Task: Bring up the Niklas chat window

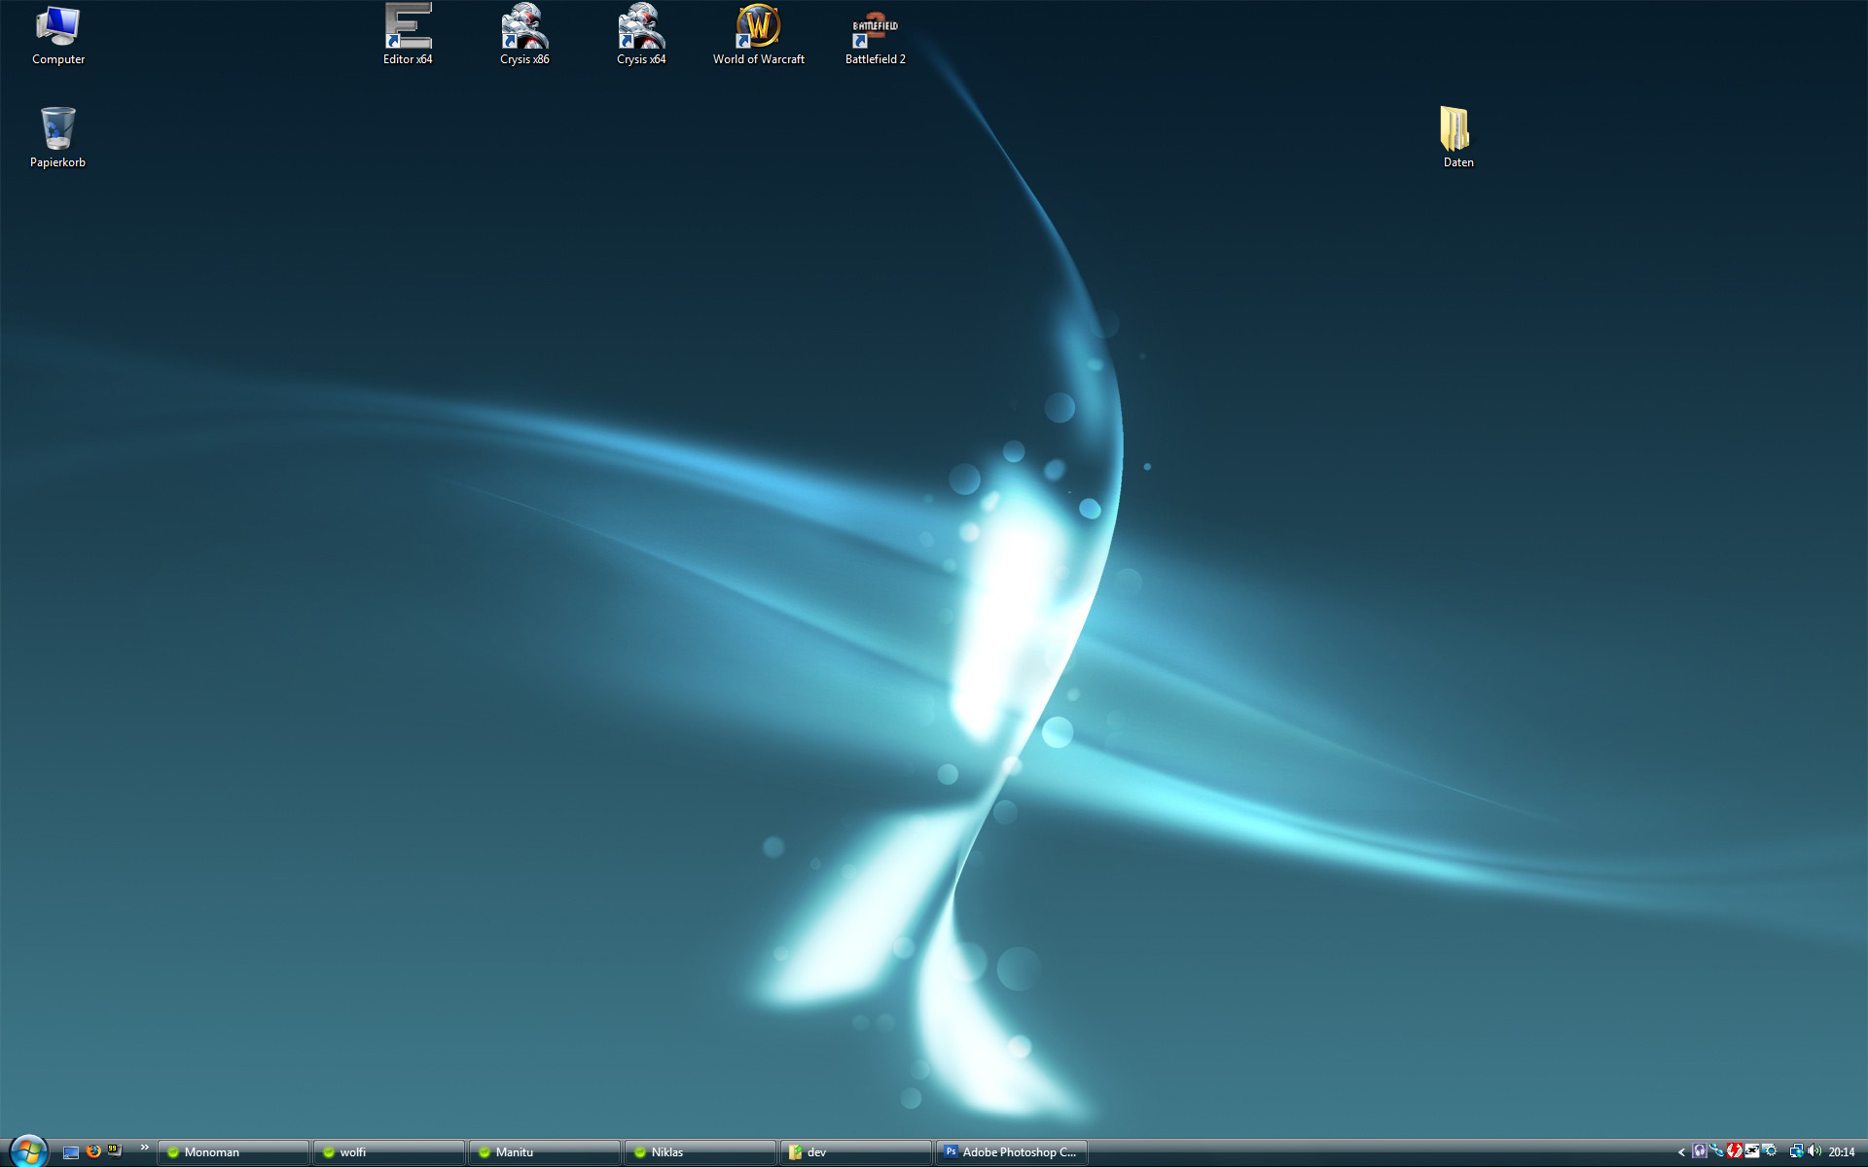Action: coord(700,1152)
